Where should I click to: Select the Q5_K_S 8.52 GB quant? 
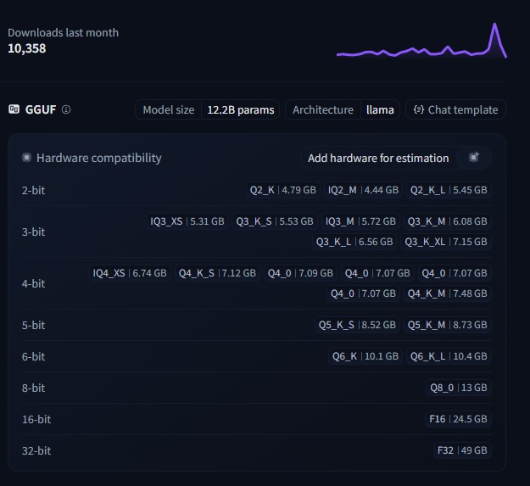point(357,325)
